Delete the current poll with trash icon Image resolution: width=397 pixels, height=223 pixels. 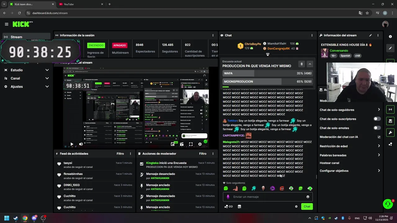[x=301, y=64]
